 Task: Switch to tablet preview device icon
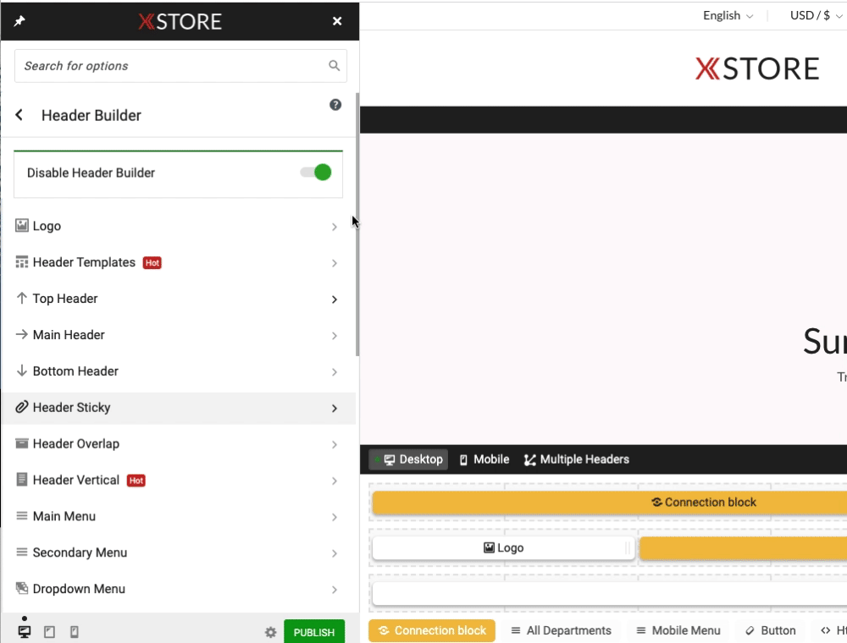coord(49,632)
